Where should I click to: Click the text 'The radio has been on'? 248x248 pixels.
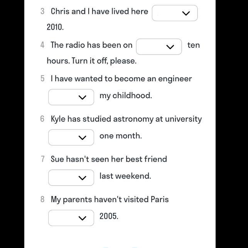click(91, 45)
